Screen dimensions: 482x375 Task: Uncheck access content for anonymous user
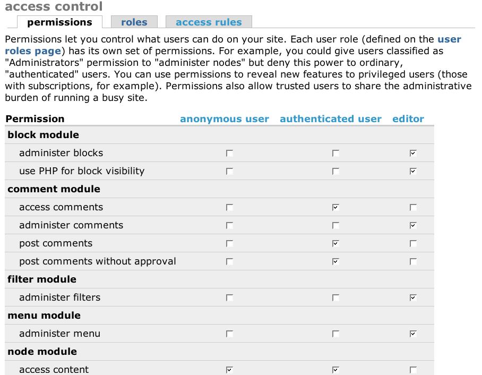(229, 370)
